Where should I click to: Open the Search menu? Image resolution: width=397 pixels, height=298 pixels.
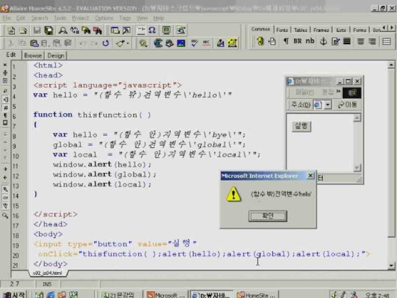click(x=40, y=18)
